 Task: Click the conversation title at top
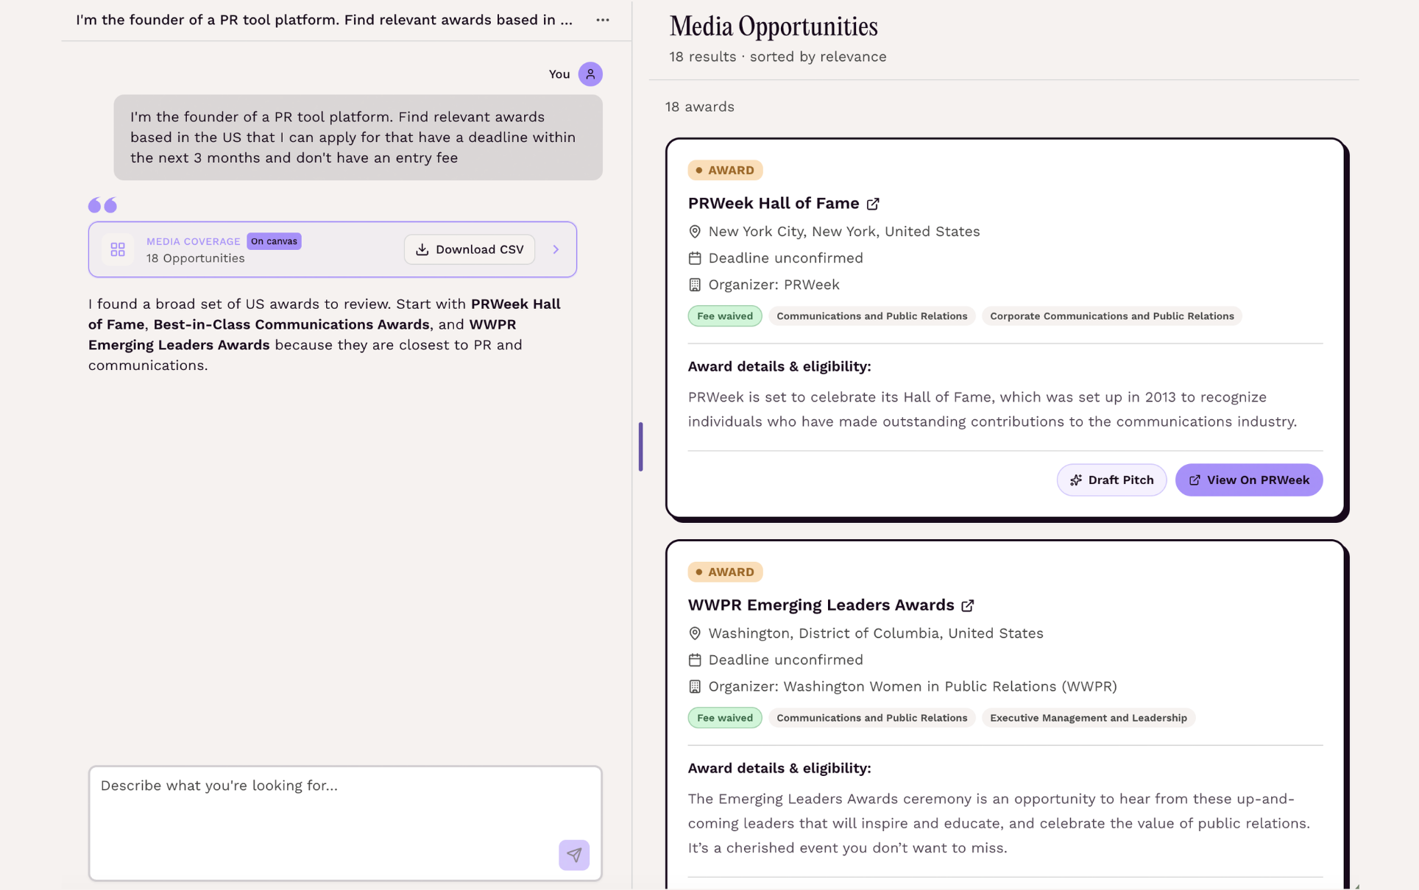pos(324,20)
